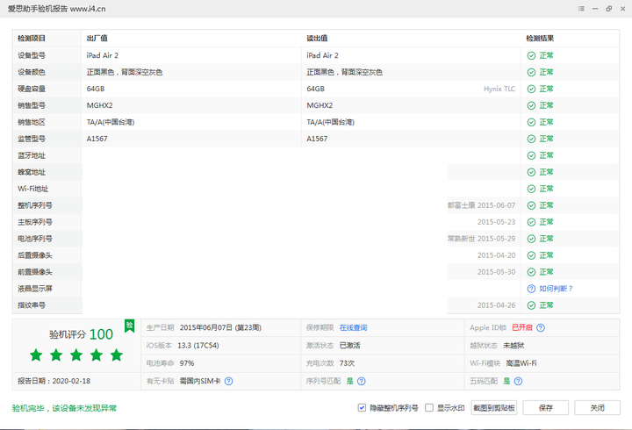Restore the window with title bar restore button
The width and height of the screenshot is (632, 430).
point(608,9)
